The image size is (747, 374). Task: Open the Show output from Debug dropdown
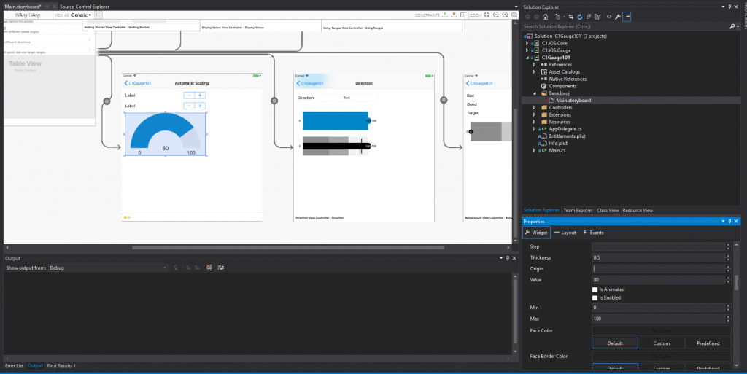coord(108,268)
